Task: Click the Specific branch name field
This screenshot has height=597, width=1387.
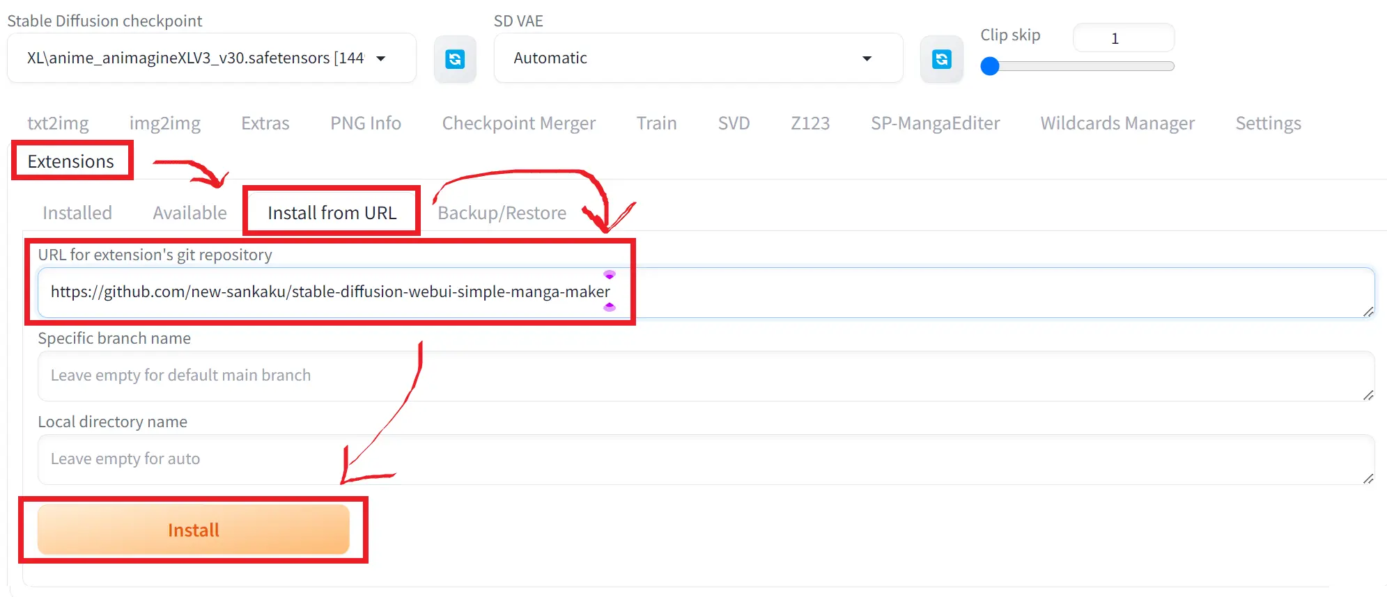Action: tap(706, 376)
